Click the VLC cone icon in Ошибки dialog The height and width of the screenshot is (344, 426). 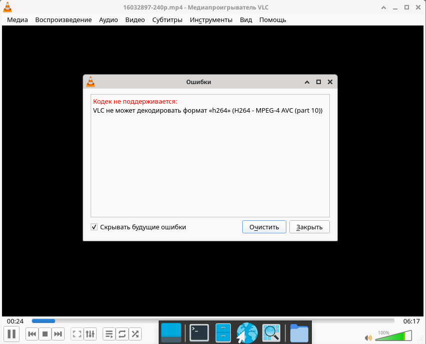[91, 82]
